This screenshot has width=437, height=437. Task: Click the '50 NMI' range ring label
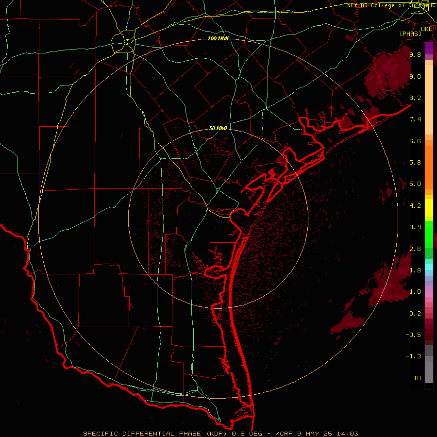218,129
